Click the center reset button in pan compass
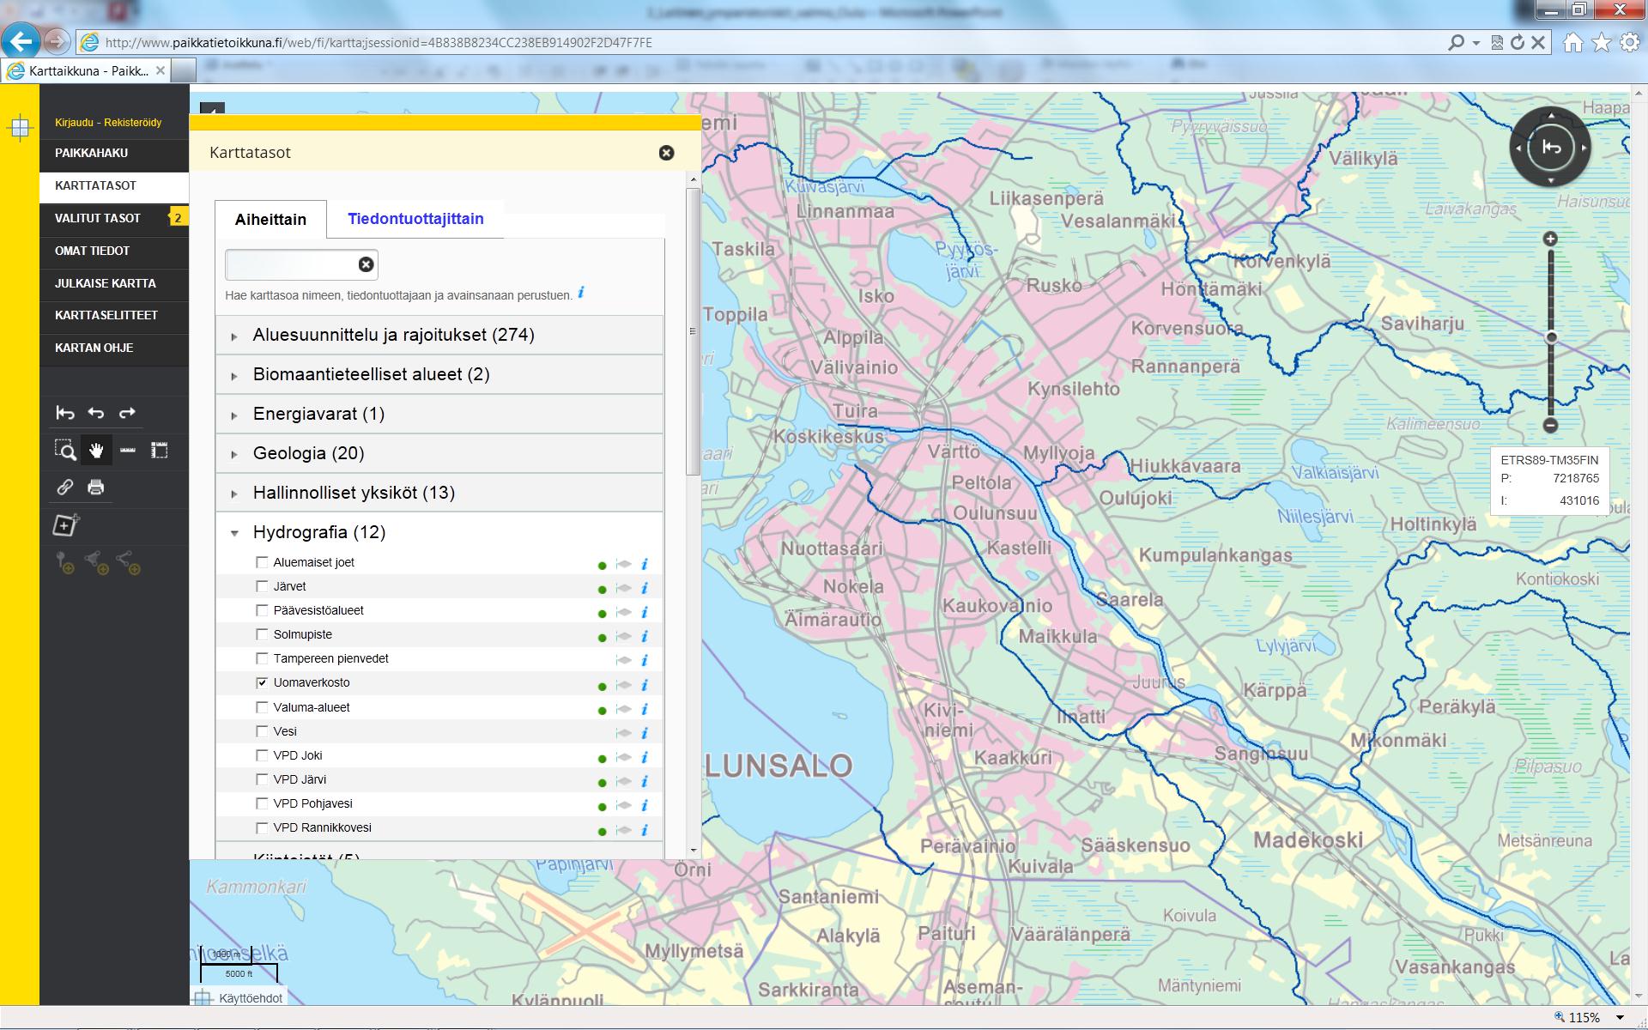The image size is (1648, 1030). point(1551,148)
